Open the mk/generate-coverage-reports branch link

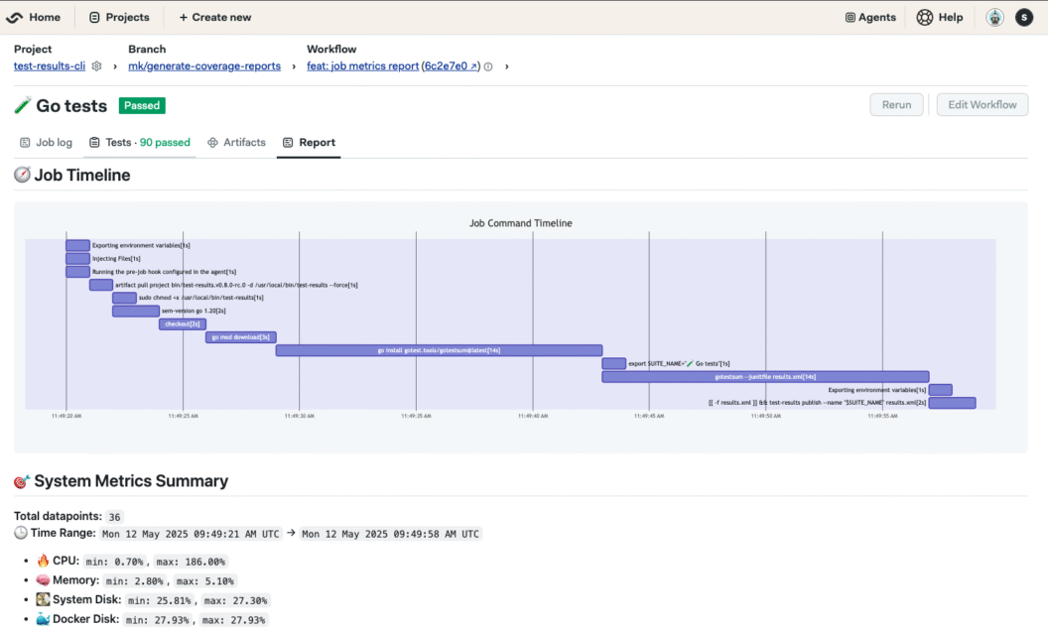click(204, 66)
